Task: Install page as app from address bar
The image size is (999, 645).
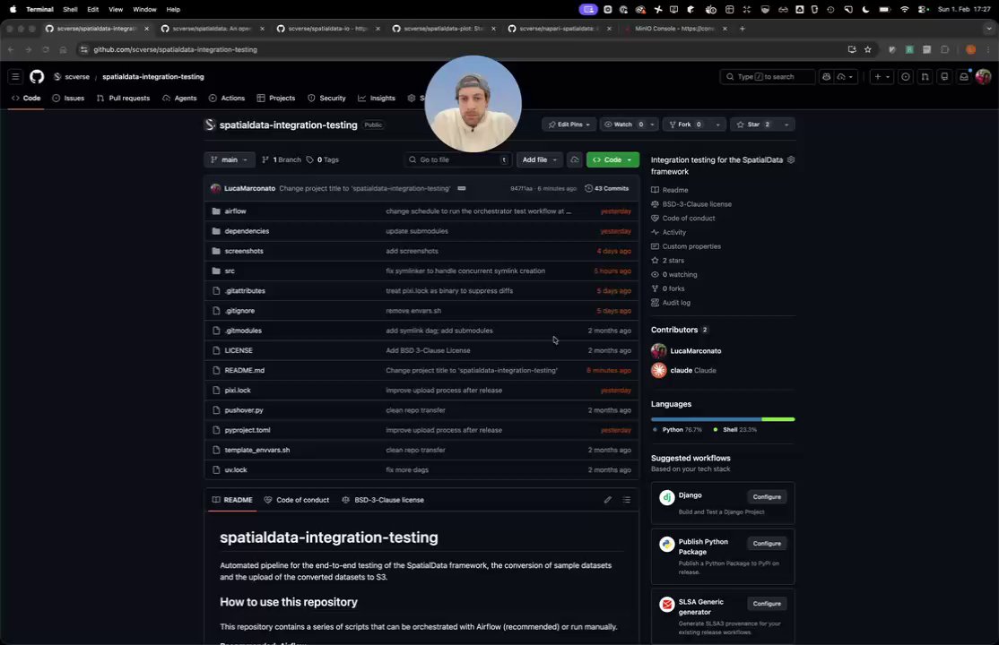Action: [852, 49]
